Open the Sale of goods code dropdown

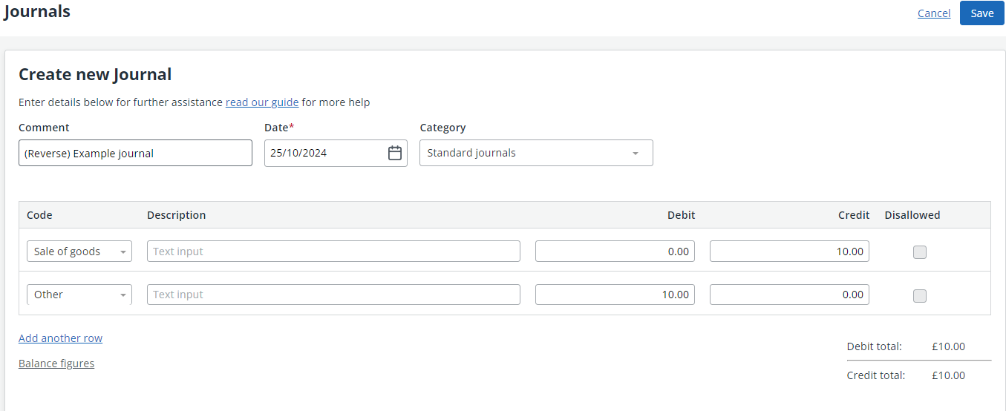pyautogui.click(x=79, y=251)
